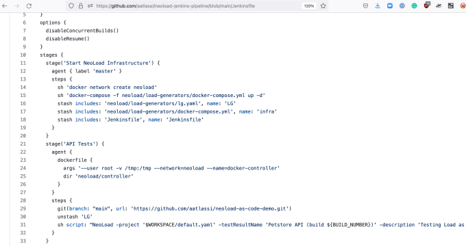Open the Firefox downloads panel
The height and width of the screenshot is (246, 466).
pos(378,6)
